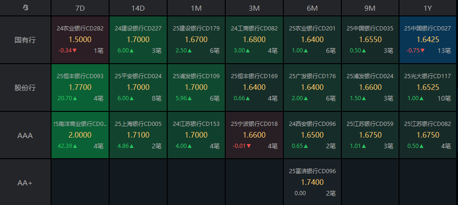
Task: Click the AAA rating row header
Action: 25,135
